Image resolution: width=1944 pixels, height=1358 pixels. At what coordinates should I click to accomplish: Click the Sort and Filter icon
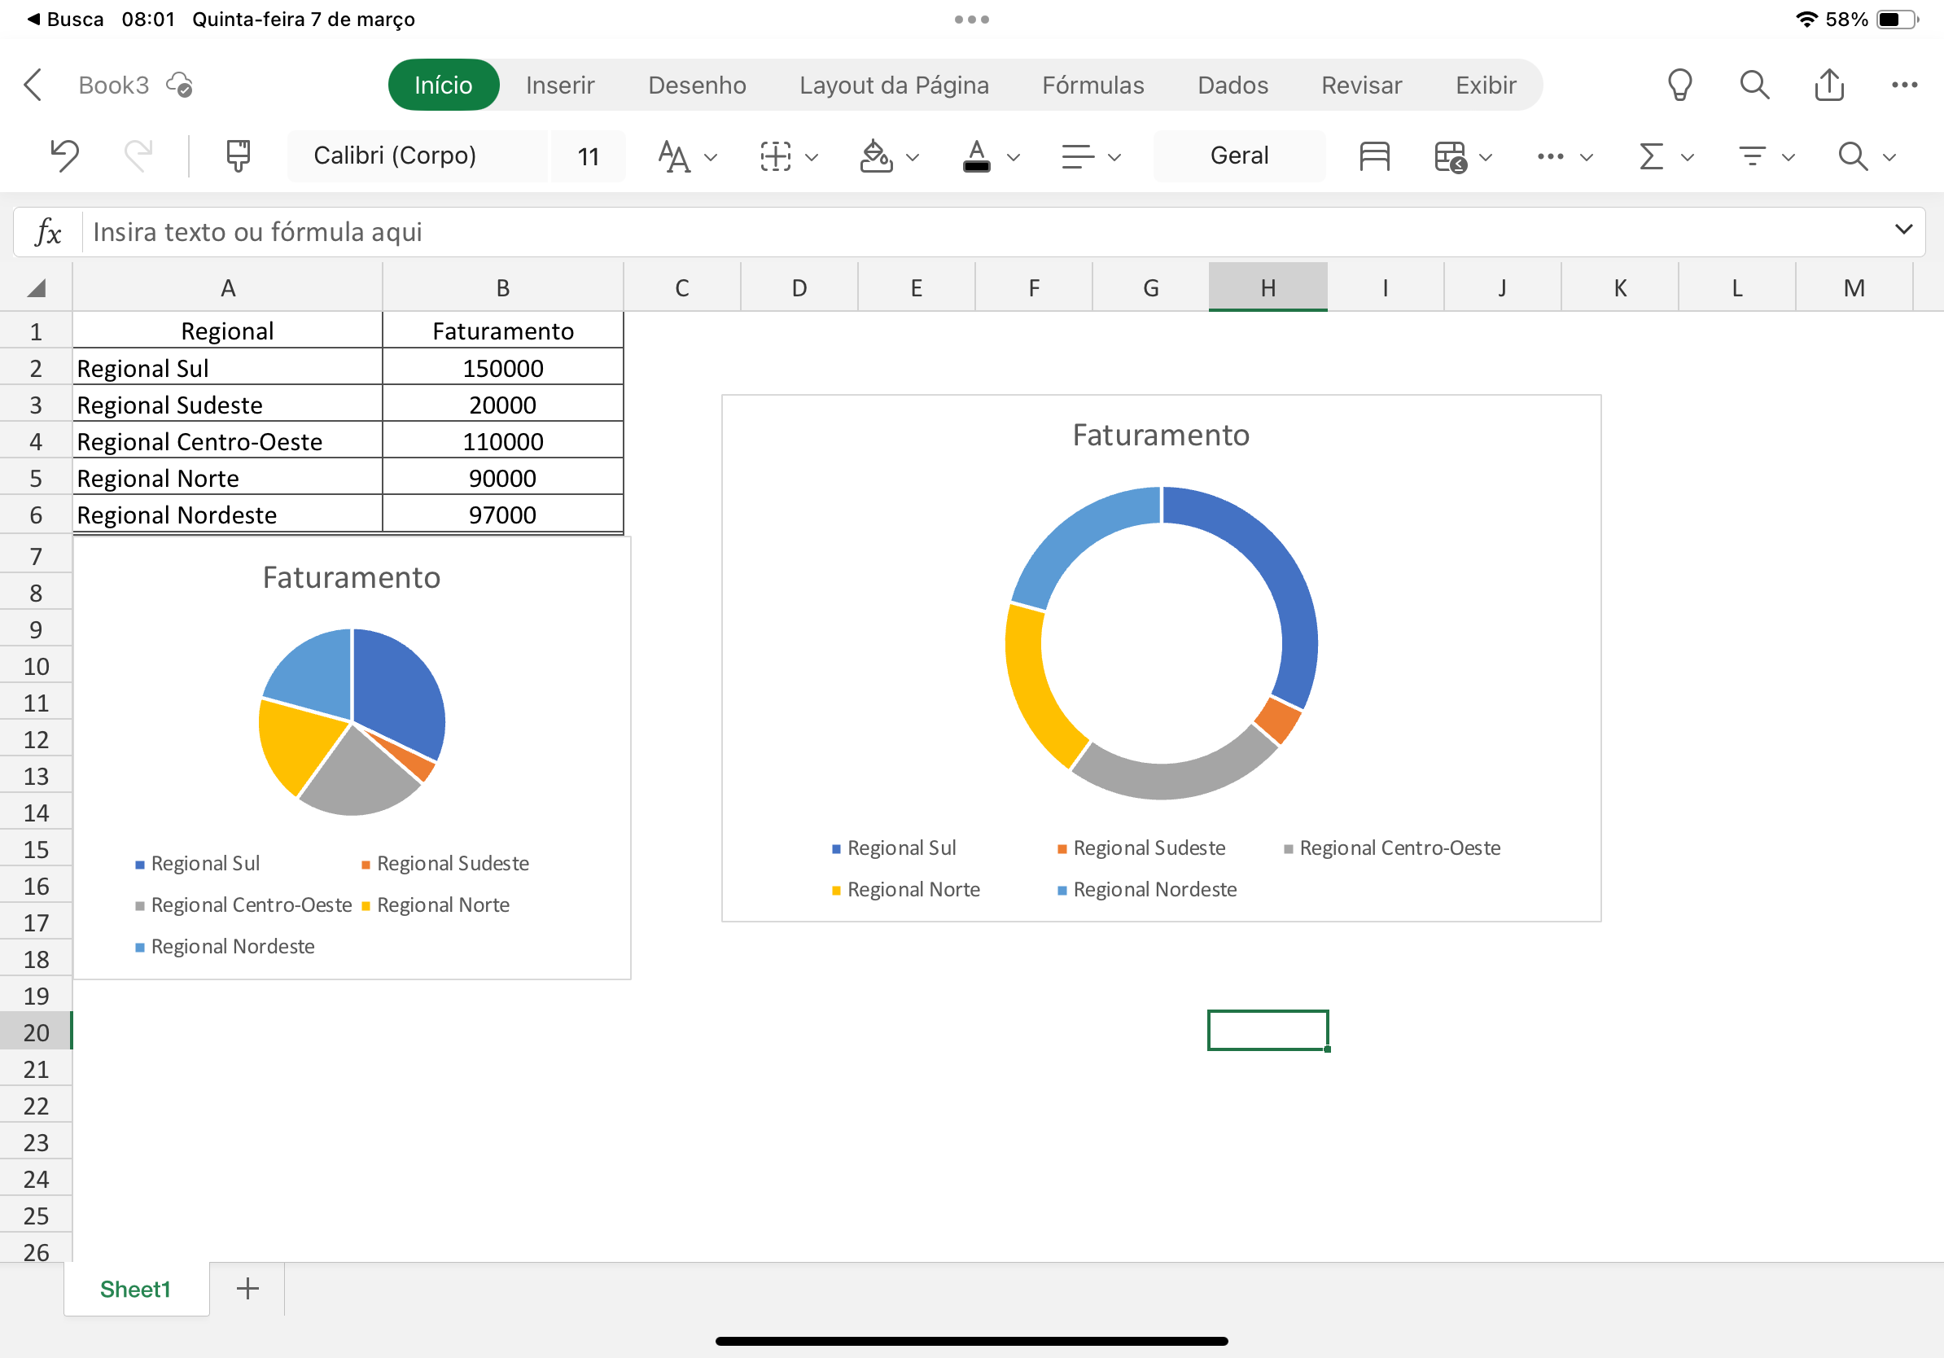point(1752,156)
